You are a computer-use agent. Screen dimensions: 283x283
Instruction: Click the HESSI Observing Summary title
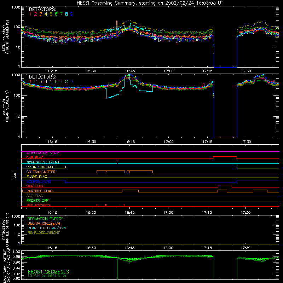point(150,3)
